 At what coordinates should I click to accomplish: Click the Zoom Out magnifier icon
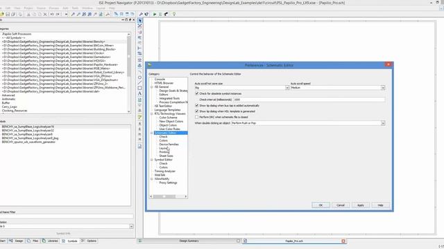coord(78,14)
